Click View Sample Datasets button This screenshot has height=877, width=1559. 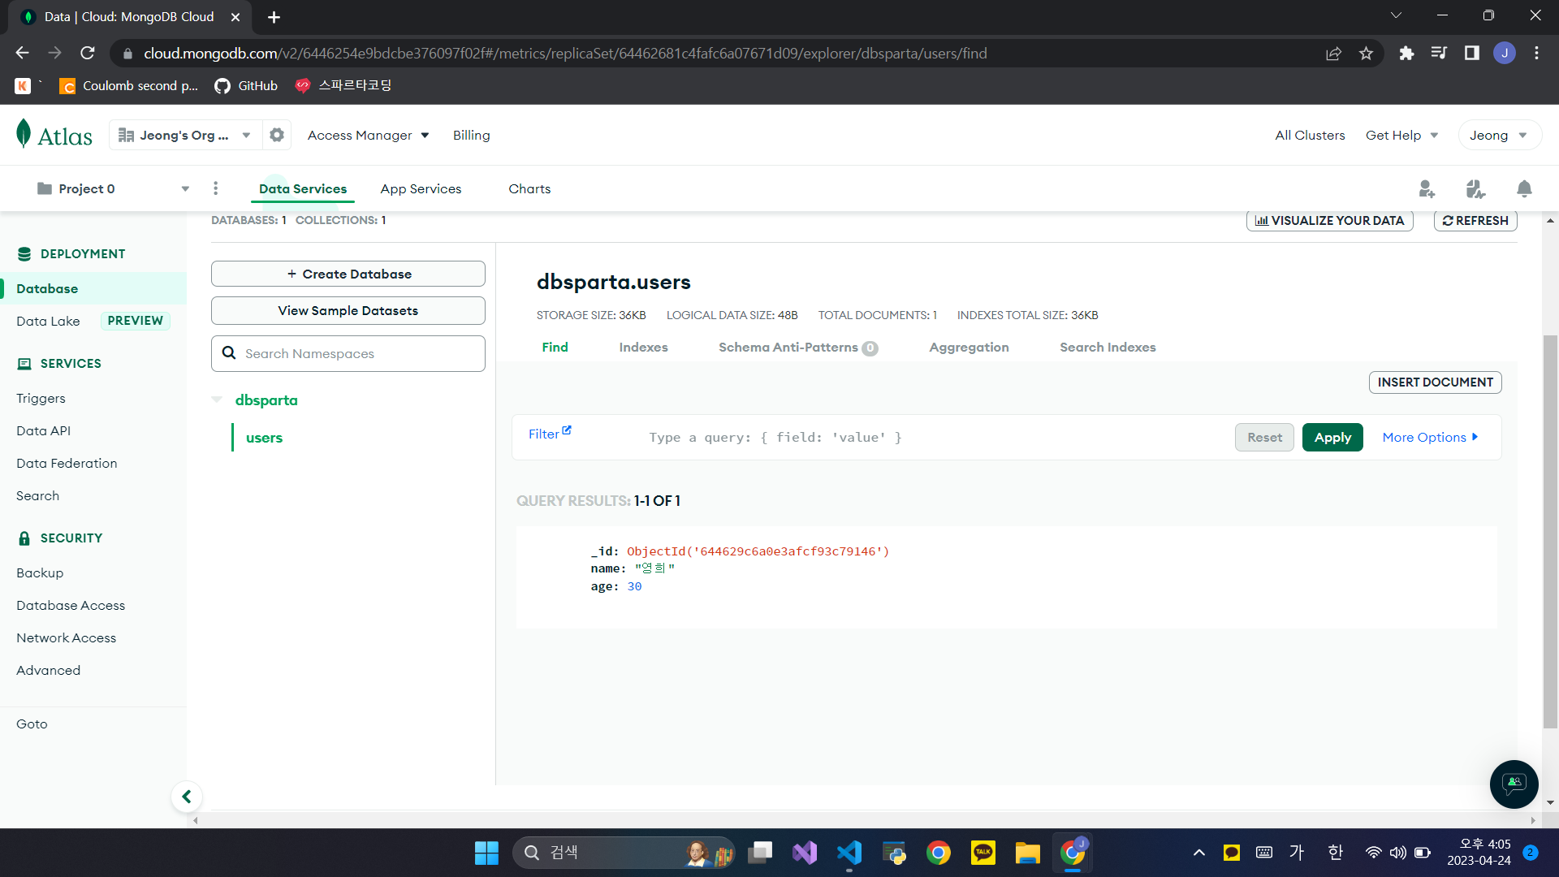pyautogui.click(x=348, y=310)
